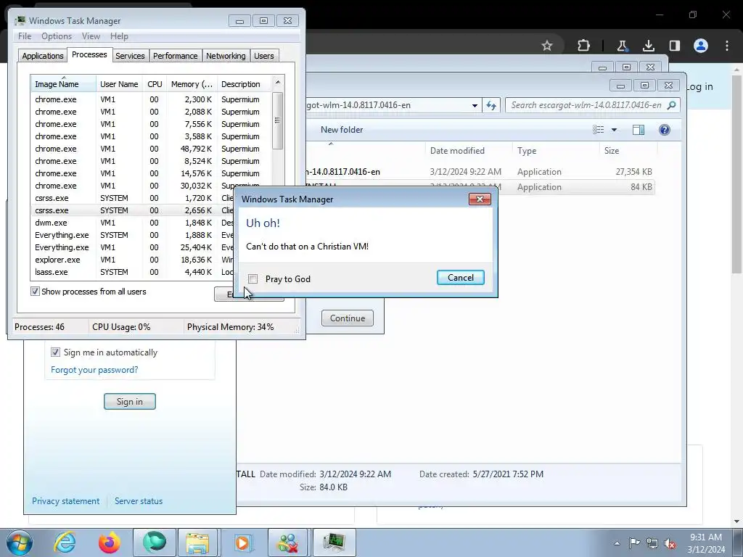Image resolution: width=743 pixels, height=557 pixels.
Task: Close the Uh oh error dialog
Action: click(x=480, y=199)
